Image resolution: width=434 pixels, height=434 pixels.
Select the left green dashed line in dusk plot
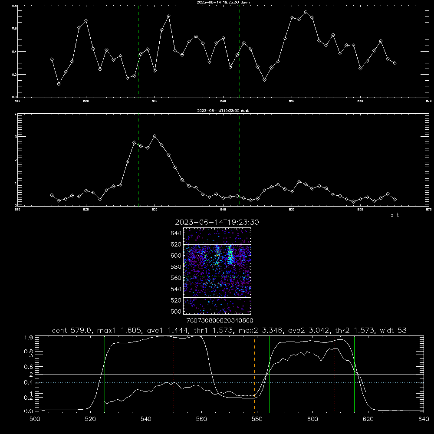(138, 160)
